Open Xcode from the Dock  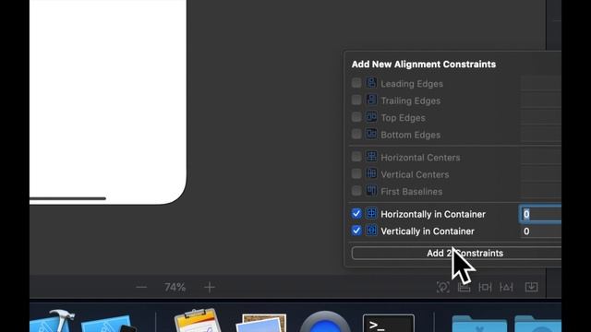pos(53,321)
